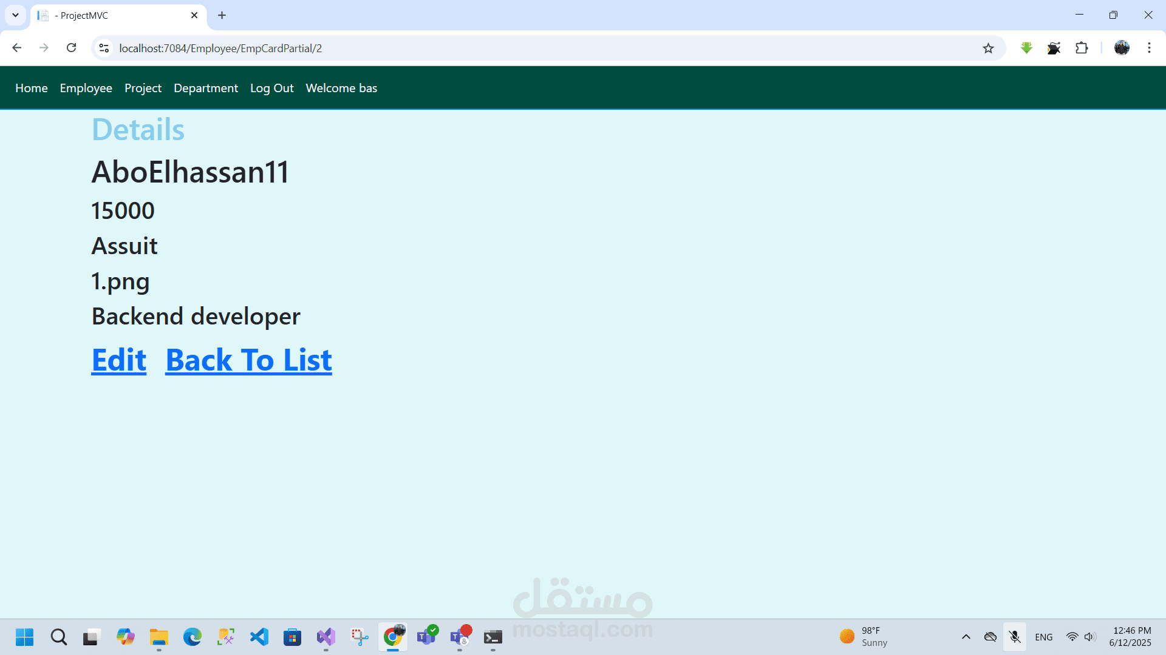Go to Department nav item
1166x655 pixels.
[205, 88]
